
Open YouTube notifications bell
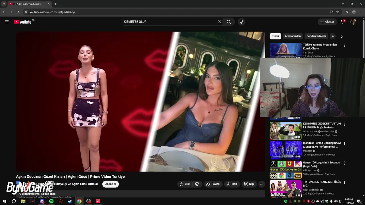pyautogui.click(x=342, y=22)
